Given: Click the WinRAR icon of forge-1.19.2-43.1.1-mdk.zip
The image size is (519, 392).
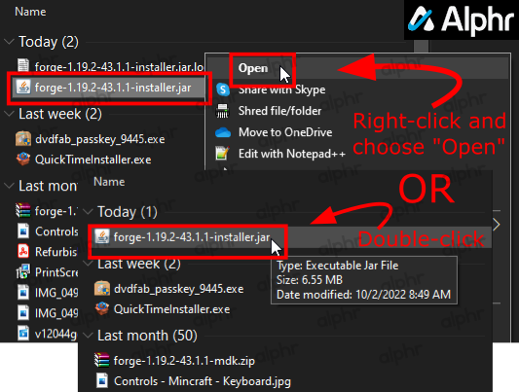Looking at the screenshot, I should [102, 360].
